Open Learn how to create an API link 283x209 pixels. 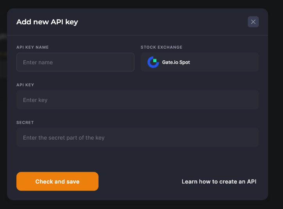219,182
